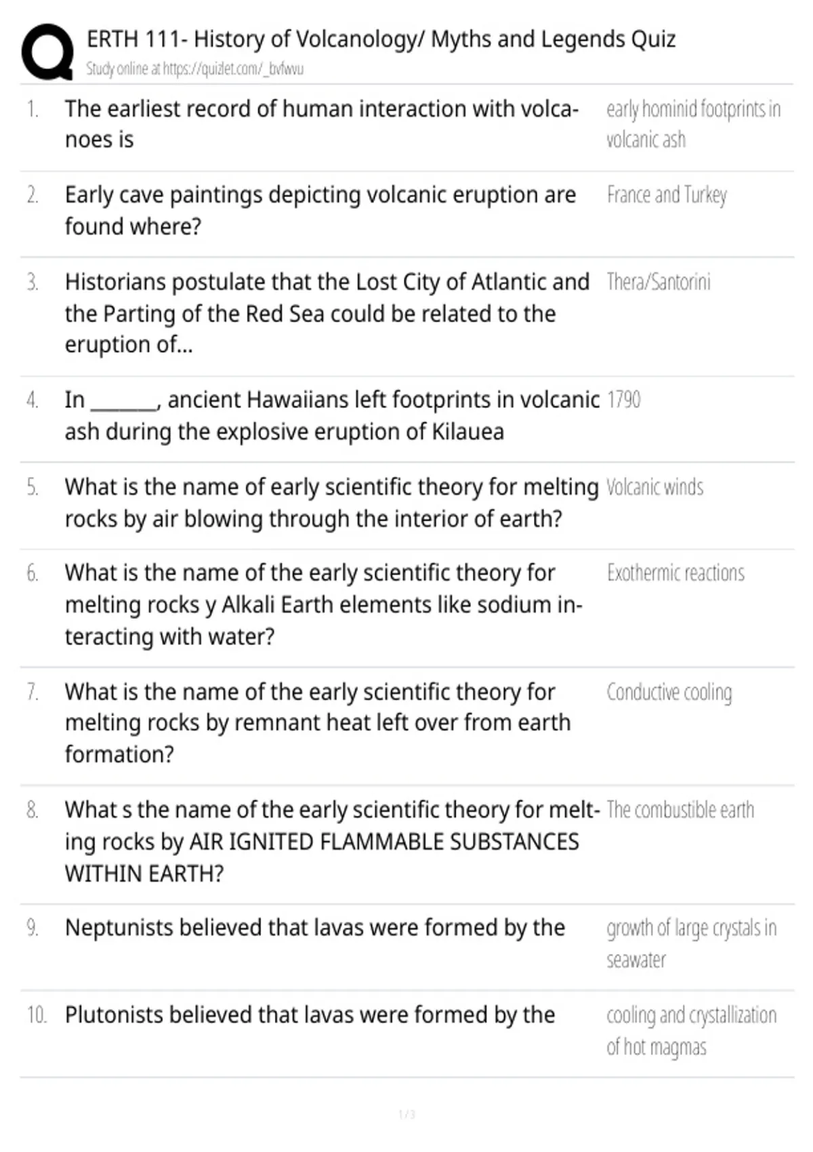Select the cave paintings question text
This screenshot has width=813, height=1152.
(320, 210)
